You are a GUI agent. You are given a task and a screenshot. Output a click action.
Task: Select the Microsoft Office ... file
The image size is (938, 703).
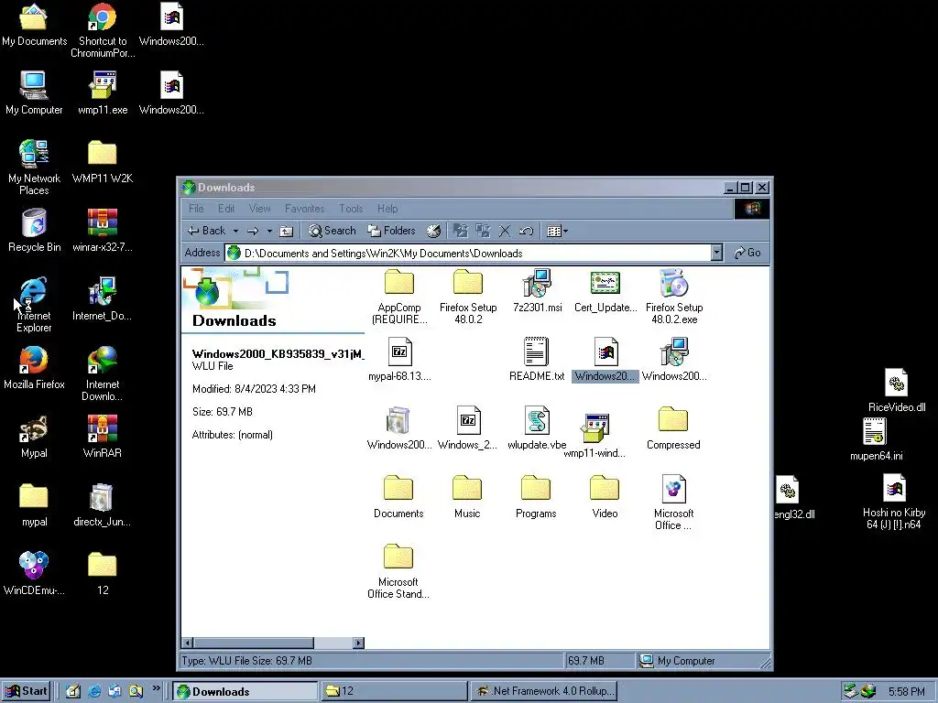pyautogui.click(x=673, y=503)
